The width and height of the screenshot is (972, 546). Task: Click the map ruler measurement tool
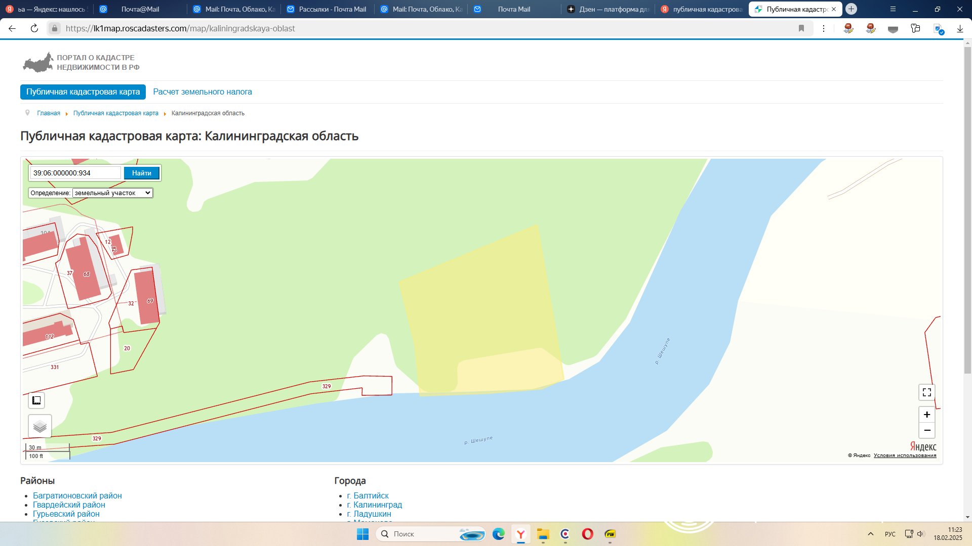click(x=36, y=400)
